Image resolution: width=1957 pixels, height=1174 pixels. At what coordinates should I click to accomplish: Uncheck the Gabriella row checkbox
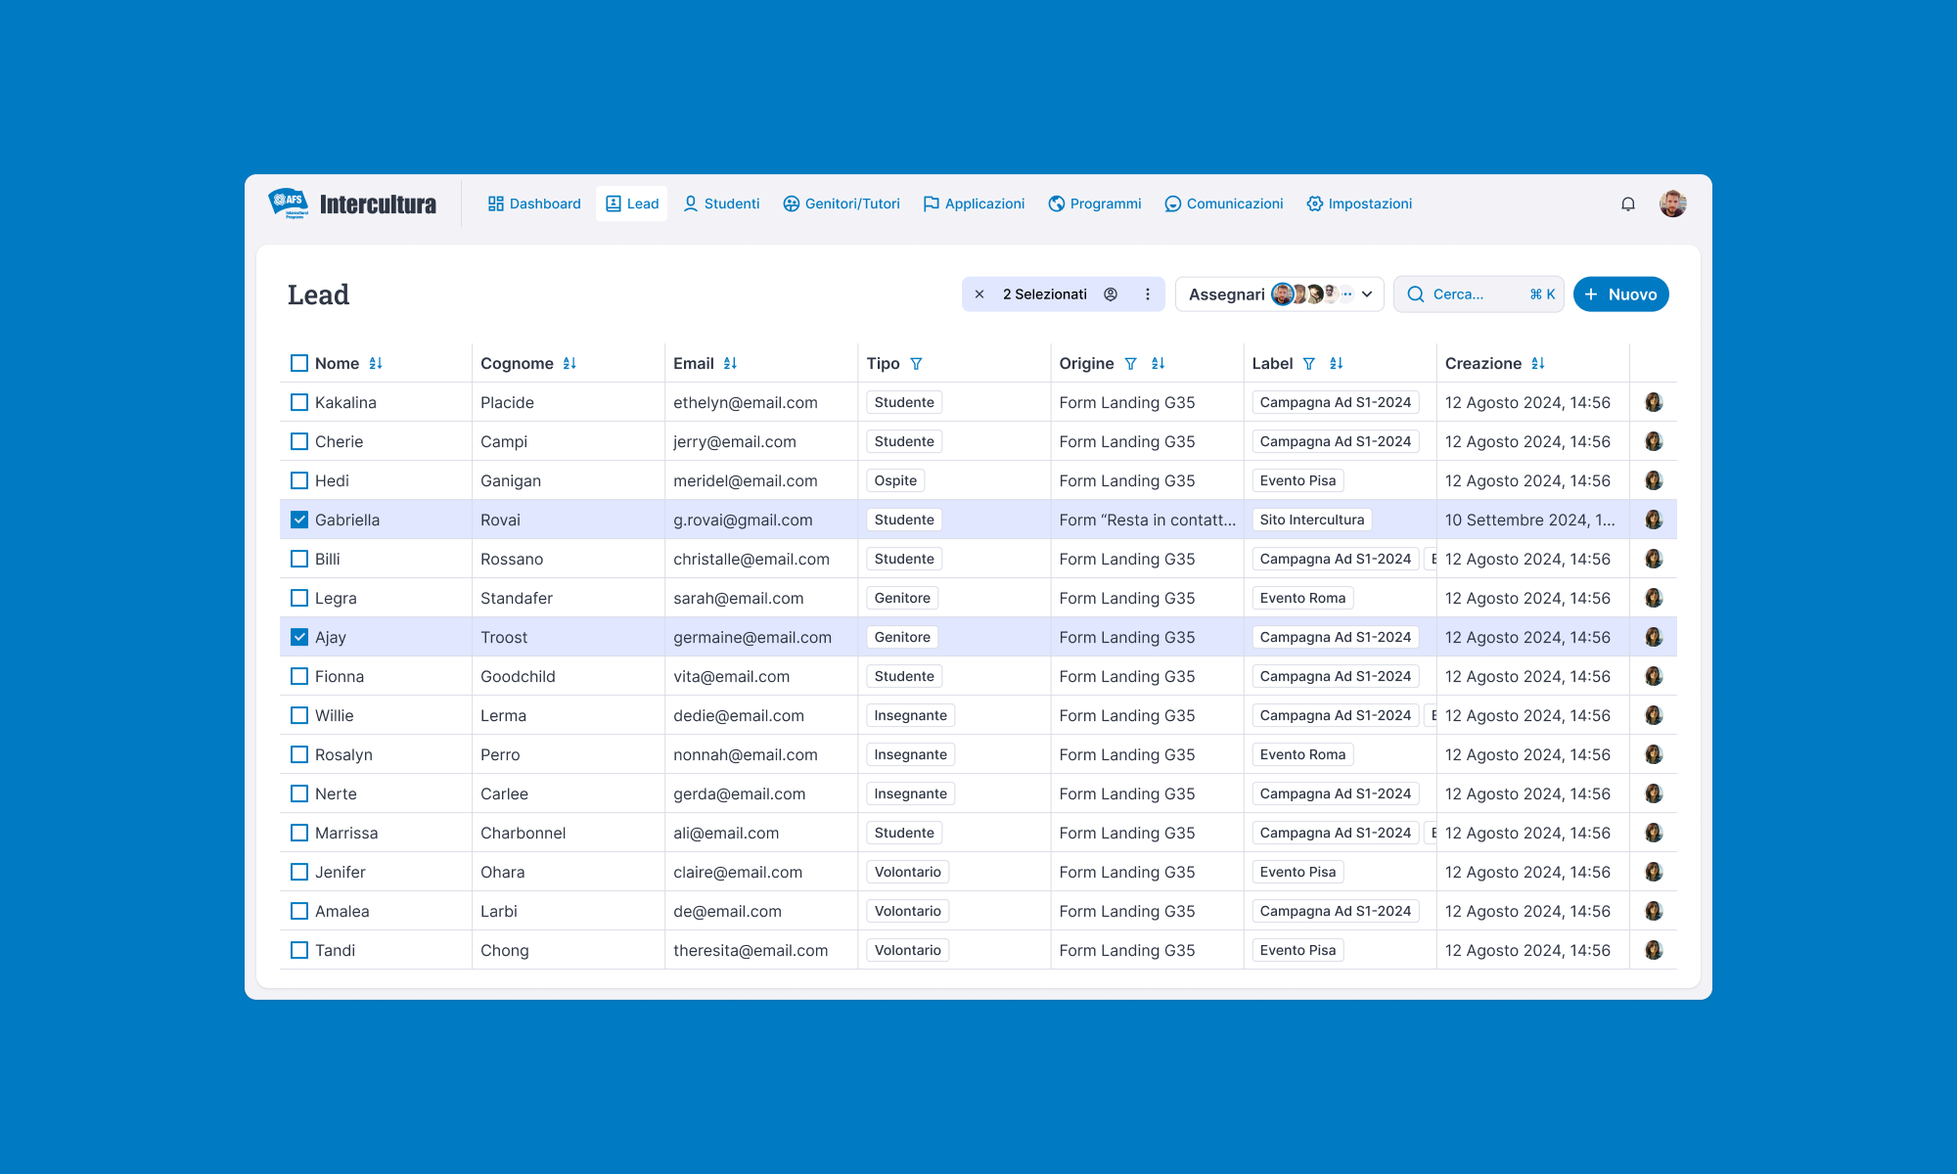(299, 519)
